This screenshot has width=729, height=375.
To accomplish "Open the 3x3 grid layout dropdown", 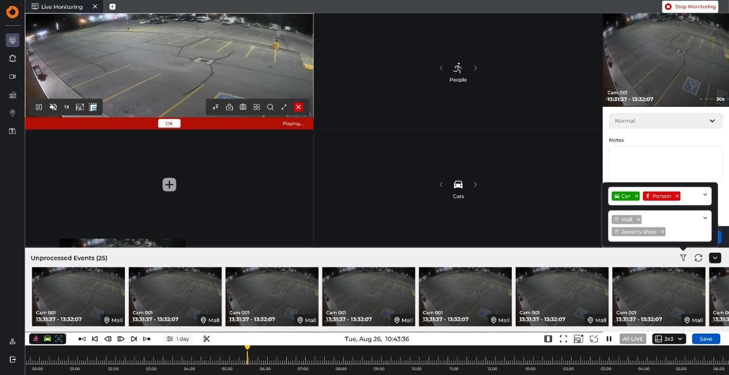I will tap(669, 339).
